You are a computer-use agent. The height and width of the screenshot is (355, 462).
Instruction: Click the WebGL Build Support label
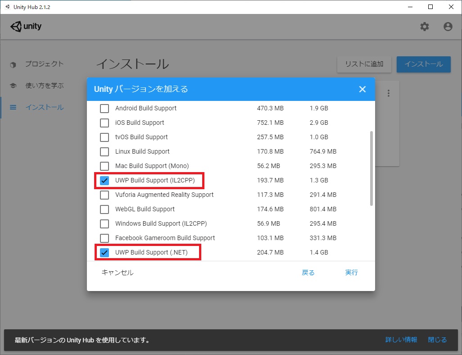tap(145, 209)
